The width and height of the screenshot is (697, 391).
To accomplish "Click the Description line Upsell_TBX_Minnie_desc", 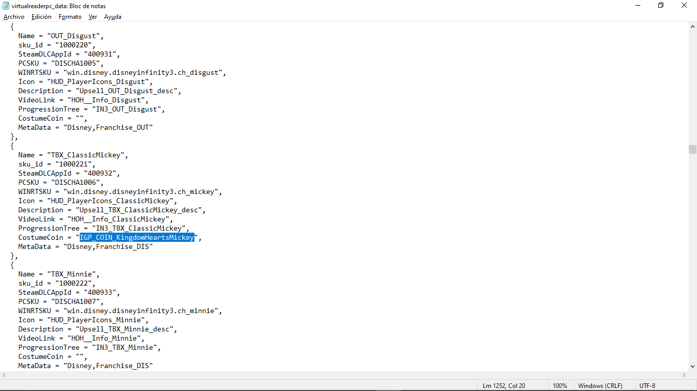I will 98,329.
